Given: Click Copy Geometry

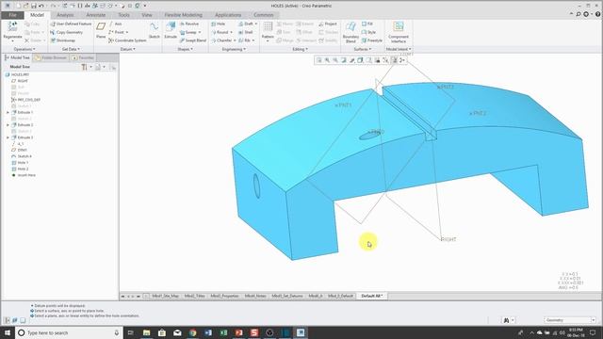Looking at the screenshot, I should [x=67, y=32].
